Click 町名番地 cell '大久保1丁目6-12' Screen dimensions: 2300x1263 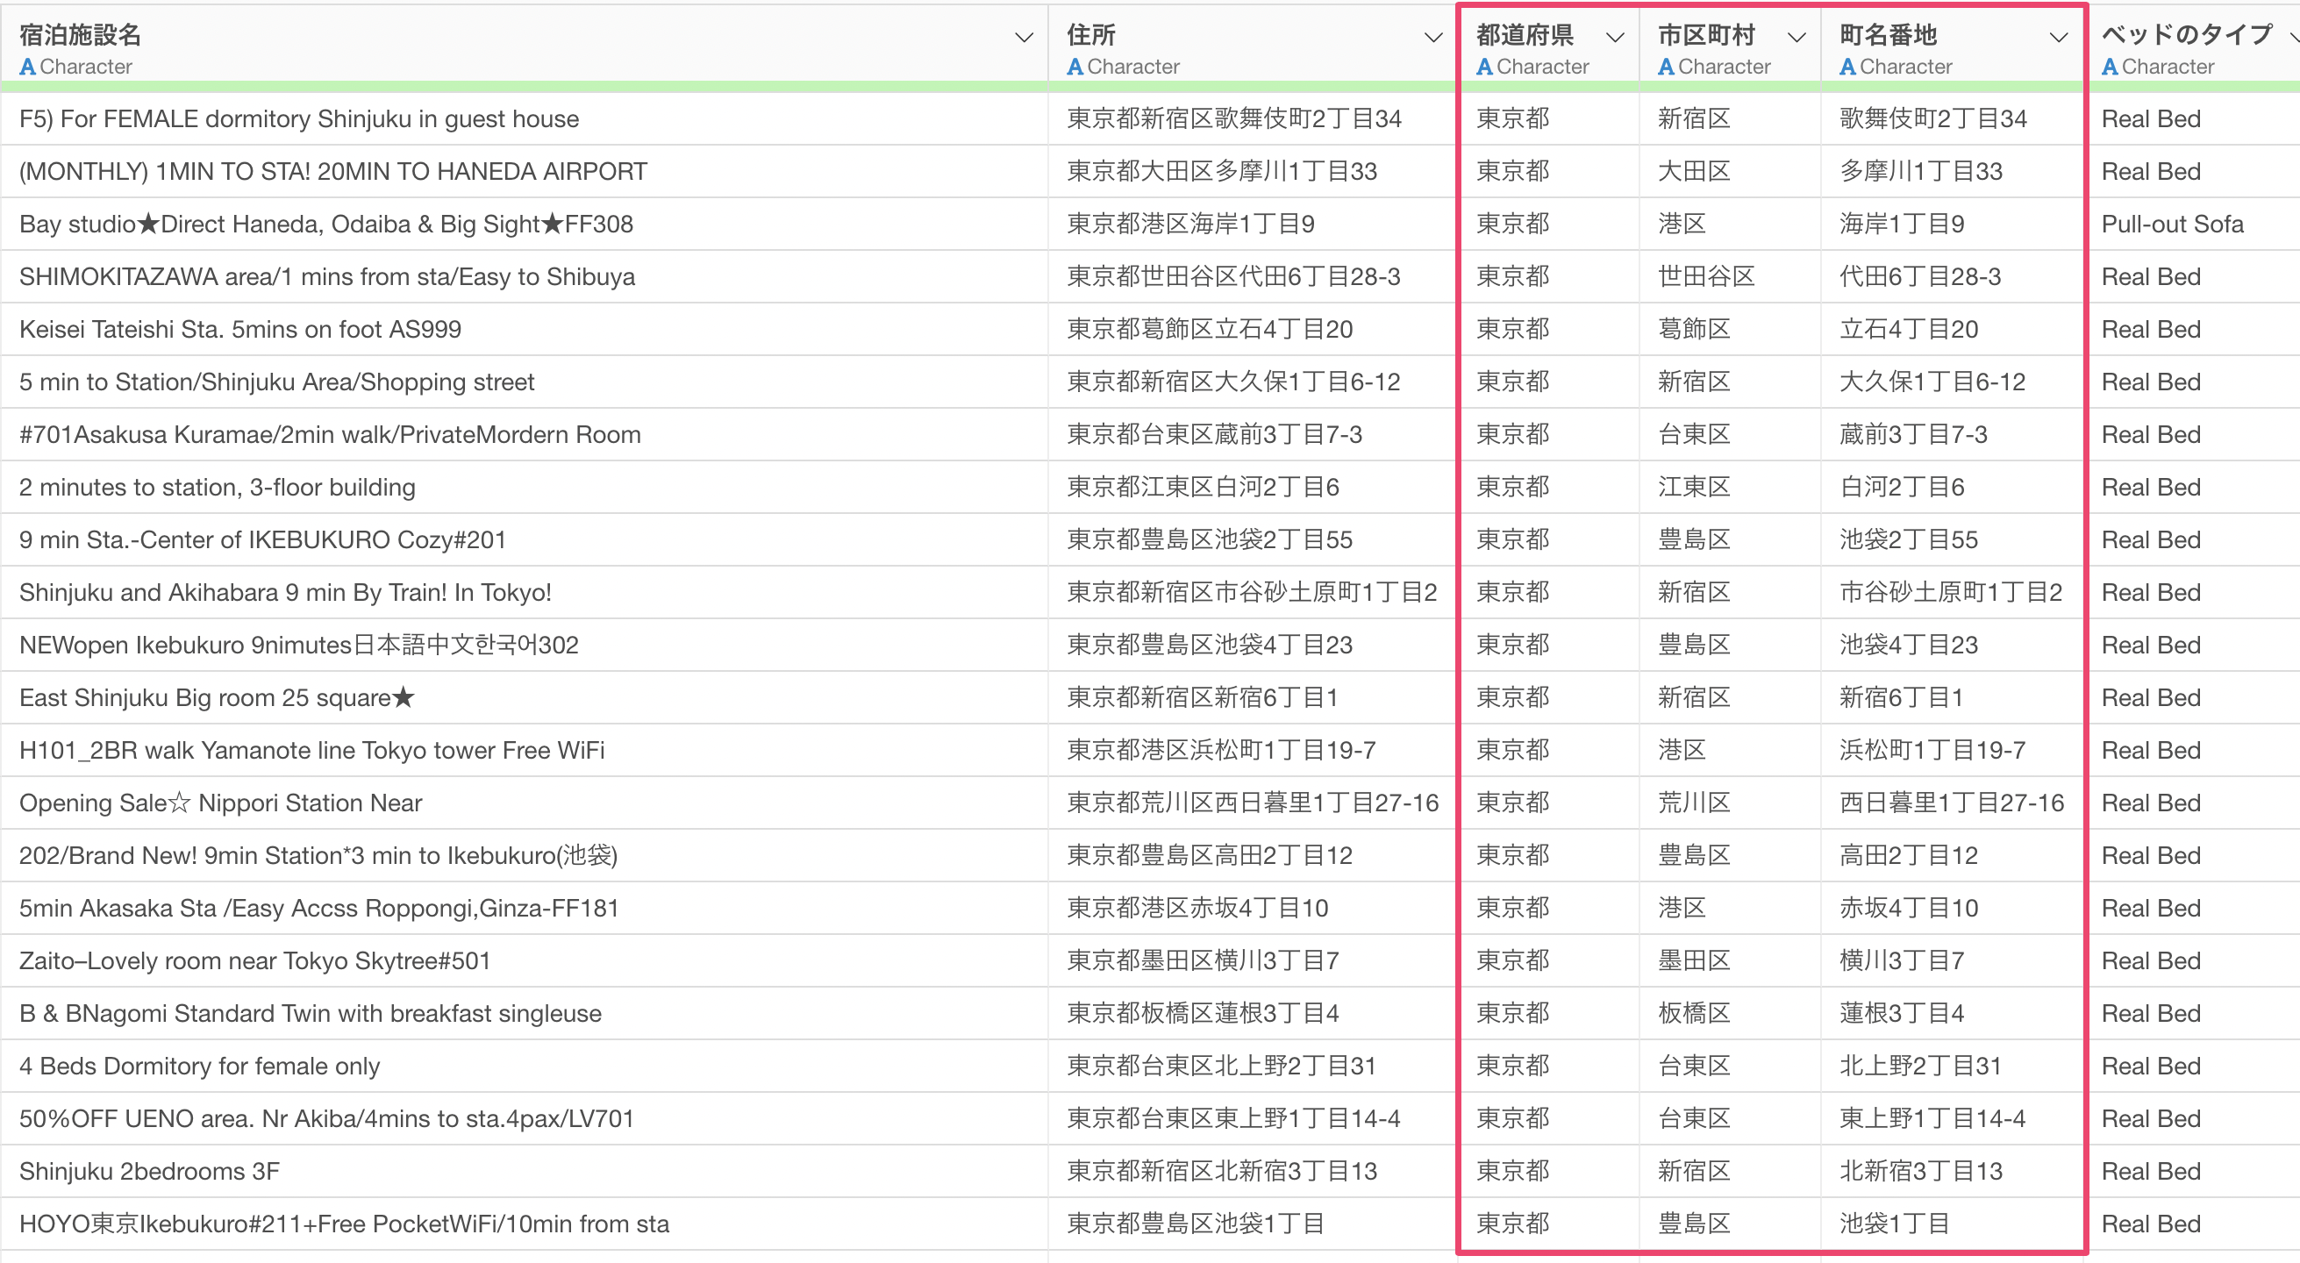(x=1953, y=382)
